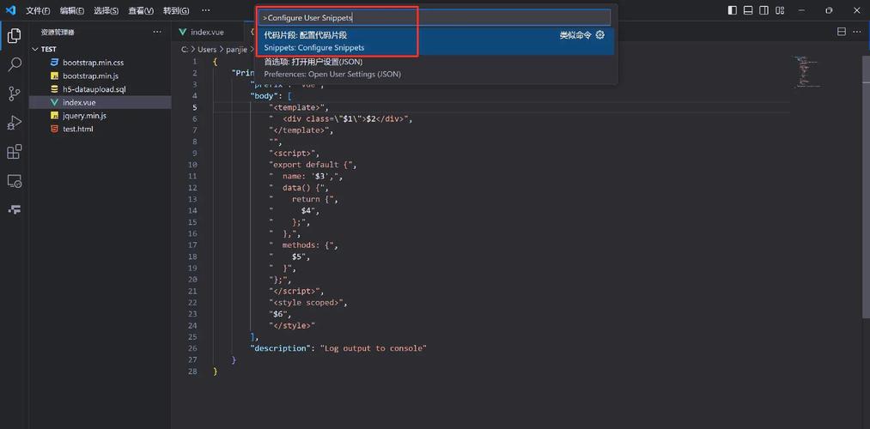This screenshot has height=429, width=870.
Task: Place cursor on "$6" code line
Action: pos(280,314)
